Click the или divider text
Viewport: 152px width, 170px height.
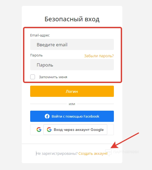tap(72, 104)
